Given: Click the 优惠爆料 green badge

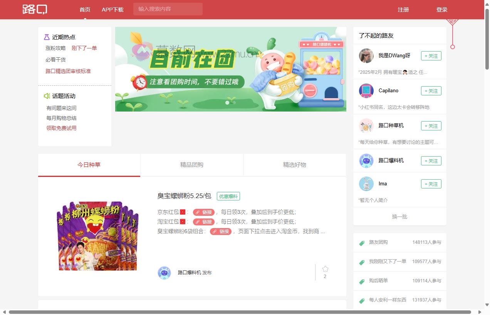Looking at the screenshot, I should [x=228, y=196].
